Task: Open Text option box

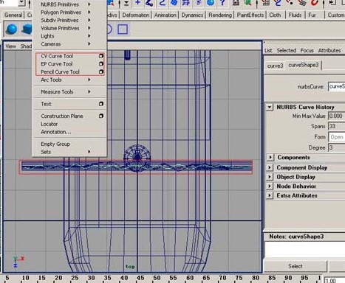Action: click(101, 104)
